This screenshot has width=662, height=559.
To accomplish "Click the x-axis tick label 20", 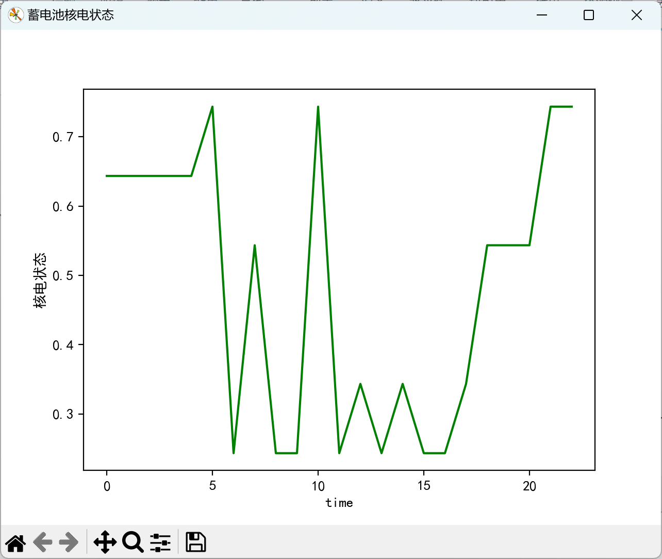I will [x=529, y=486].
